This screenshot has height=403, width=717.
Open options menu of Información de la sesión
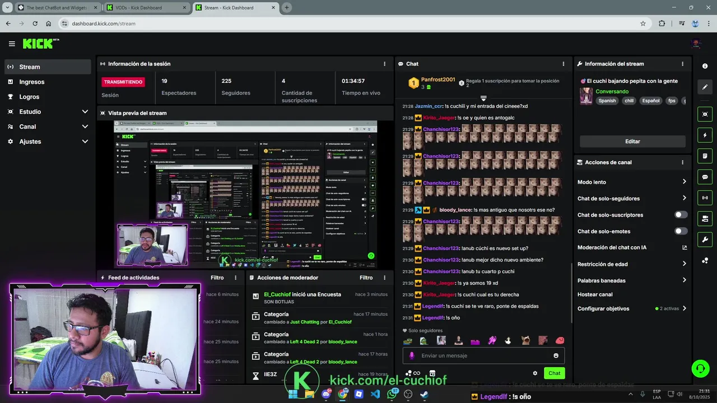384,64
